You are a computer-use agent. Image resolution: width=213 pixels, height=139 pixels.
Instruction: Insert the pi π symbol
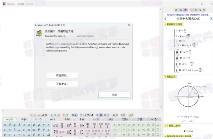29,130
